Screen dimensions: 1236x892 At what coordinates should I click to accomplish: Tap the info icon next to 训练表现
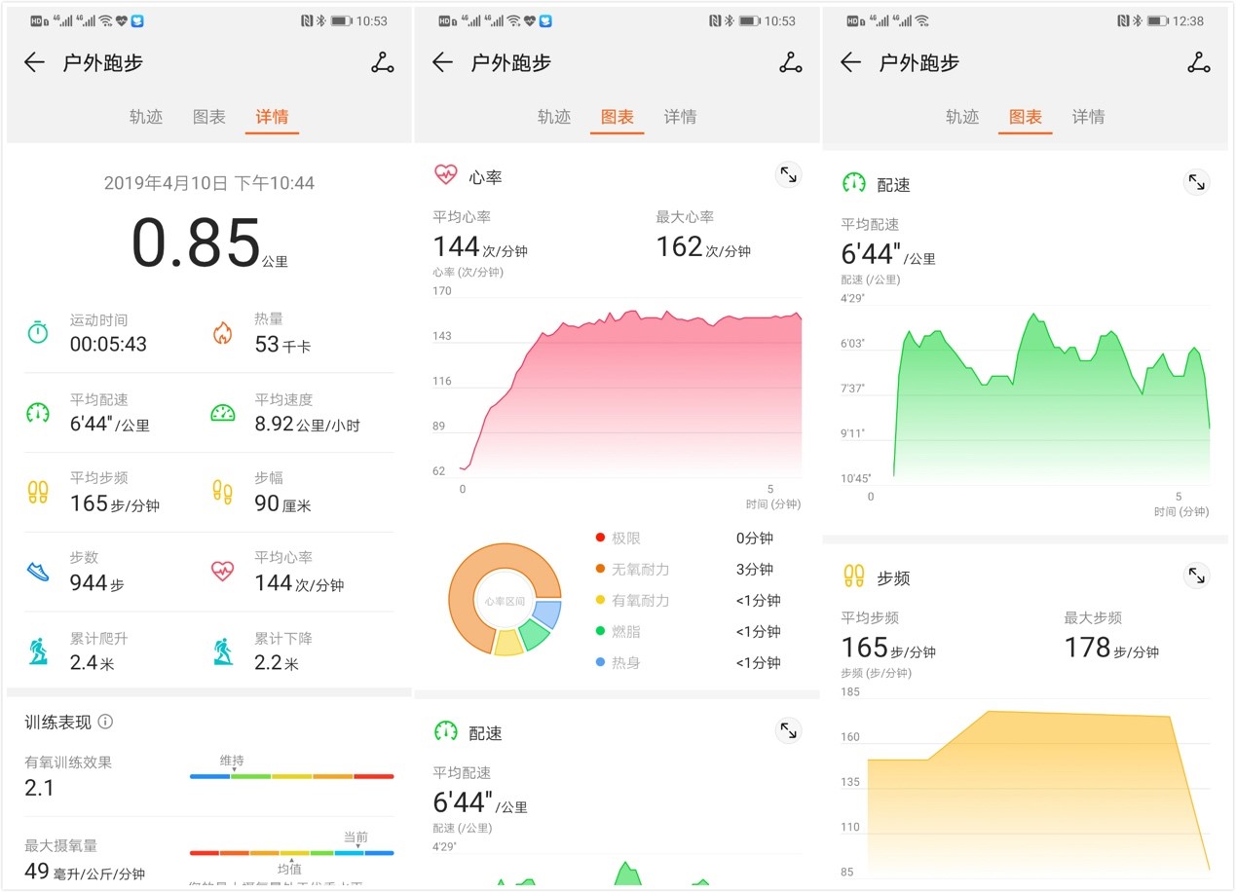point(103,722)
